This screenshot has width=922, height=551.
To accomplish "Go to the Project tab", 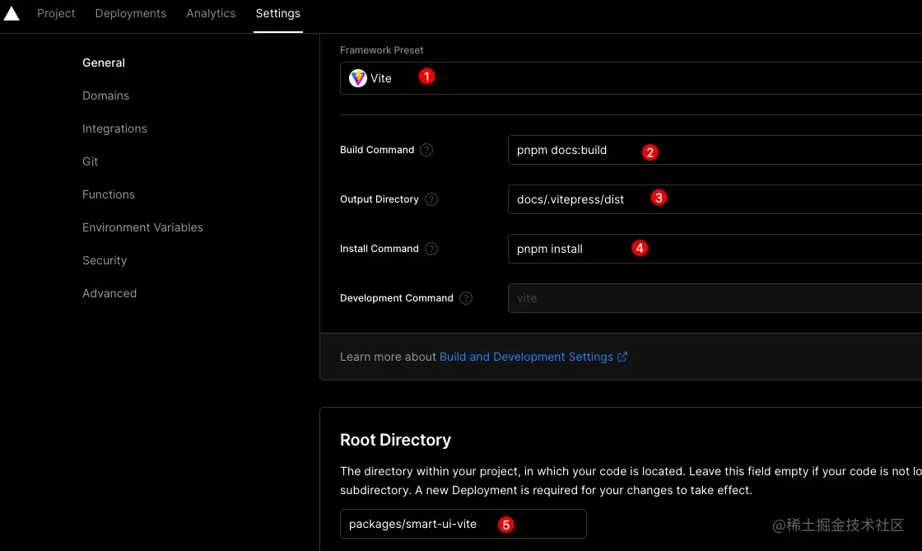I will (x=56, y=13).
